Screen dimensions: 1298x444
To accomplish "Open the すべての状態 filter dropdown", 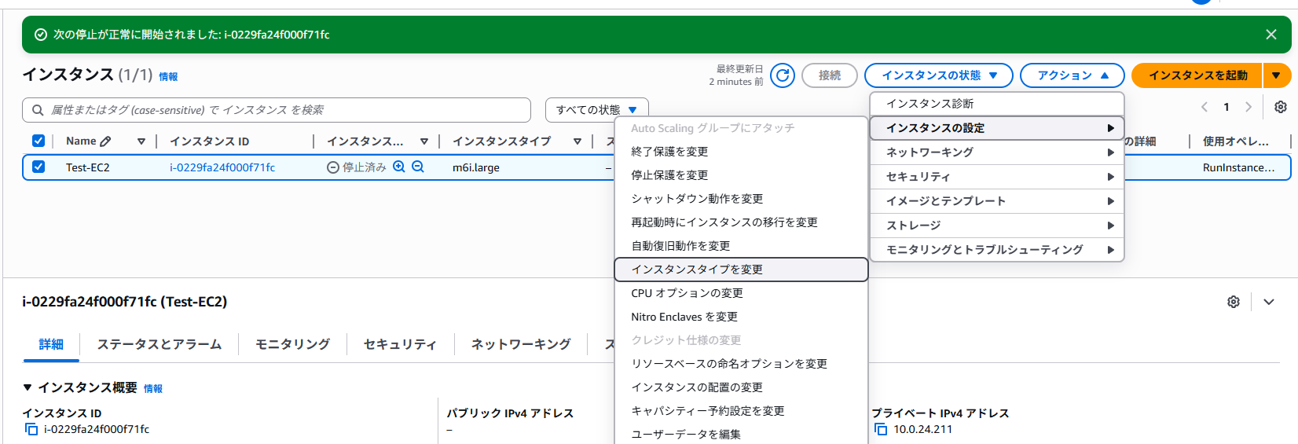I will 596,110.
